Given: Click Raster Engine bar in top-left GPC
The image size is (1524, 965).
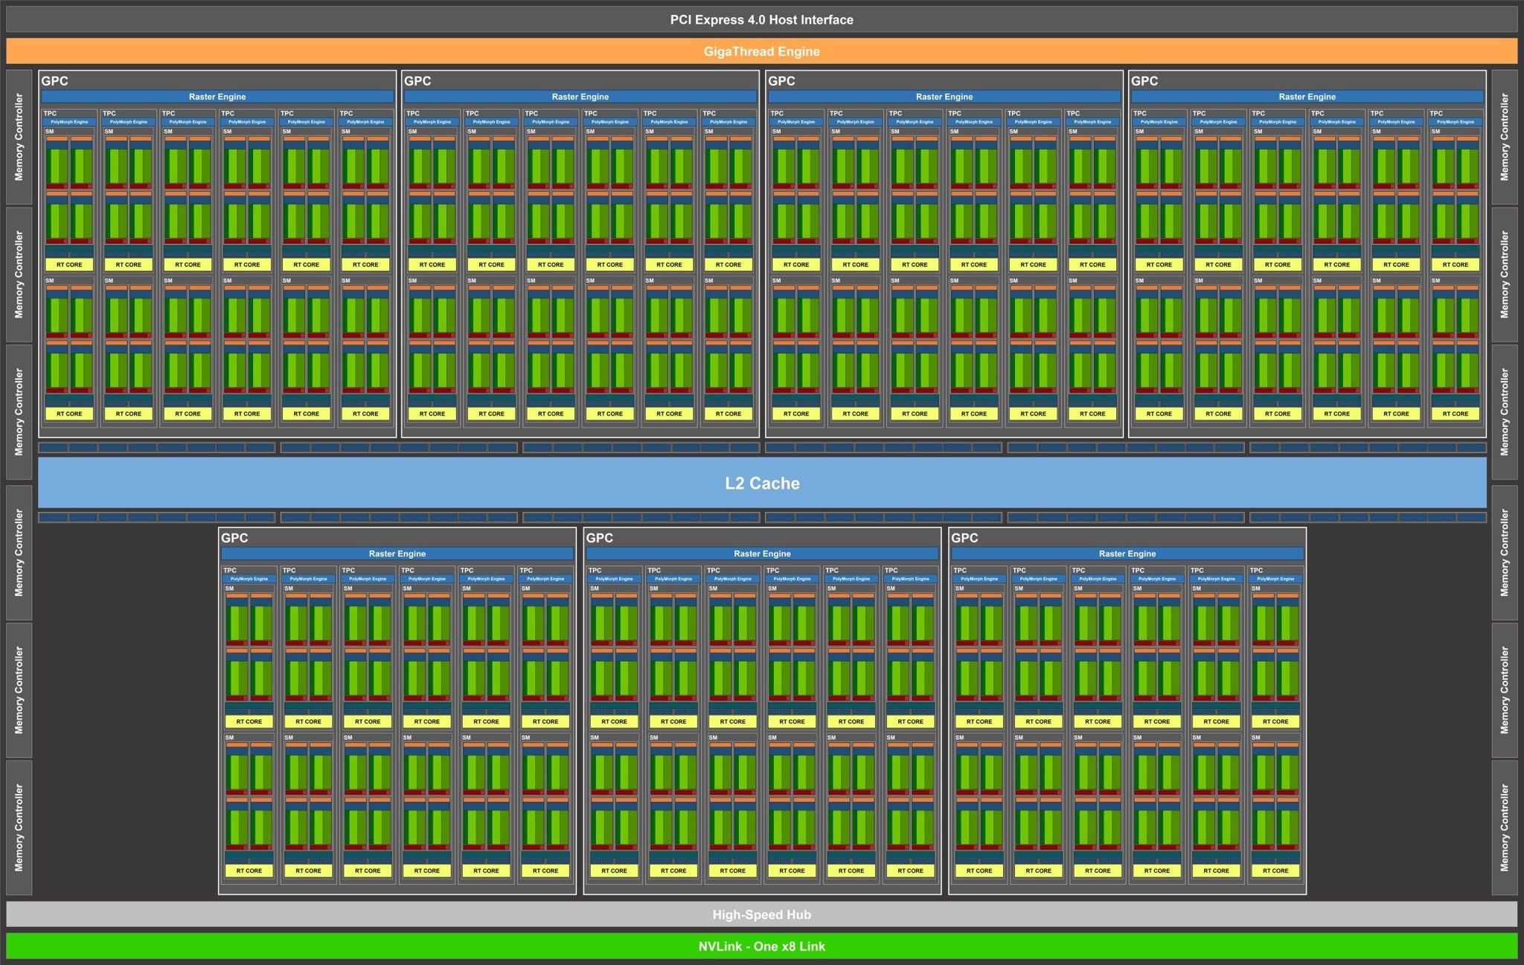Looking at the screenshot, I should 217,97.
